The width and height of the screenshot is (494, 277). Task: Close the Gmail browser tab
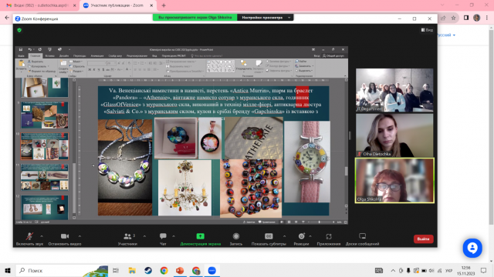[x=75, y=5]
